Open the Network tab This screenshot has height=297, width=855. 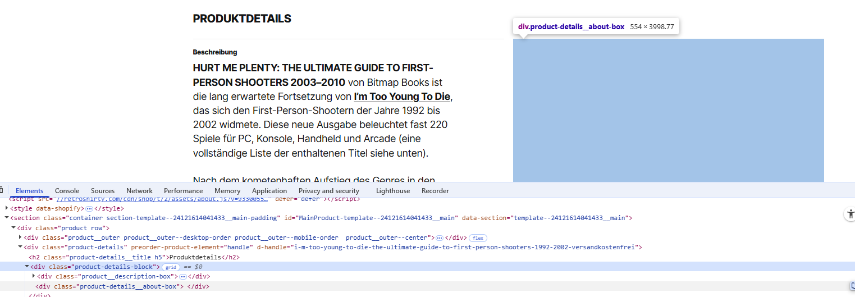coord(139,191)
